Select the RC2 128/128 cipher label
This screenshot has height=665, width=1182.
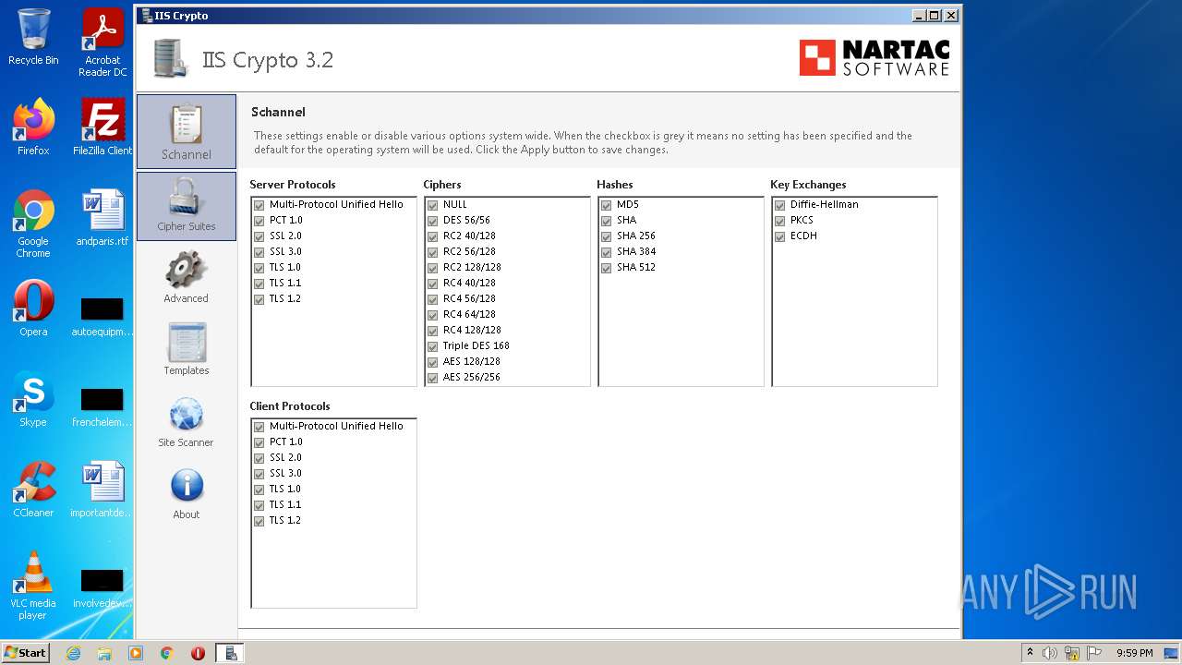472,268
